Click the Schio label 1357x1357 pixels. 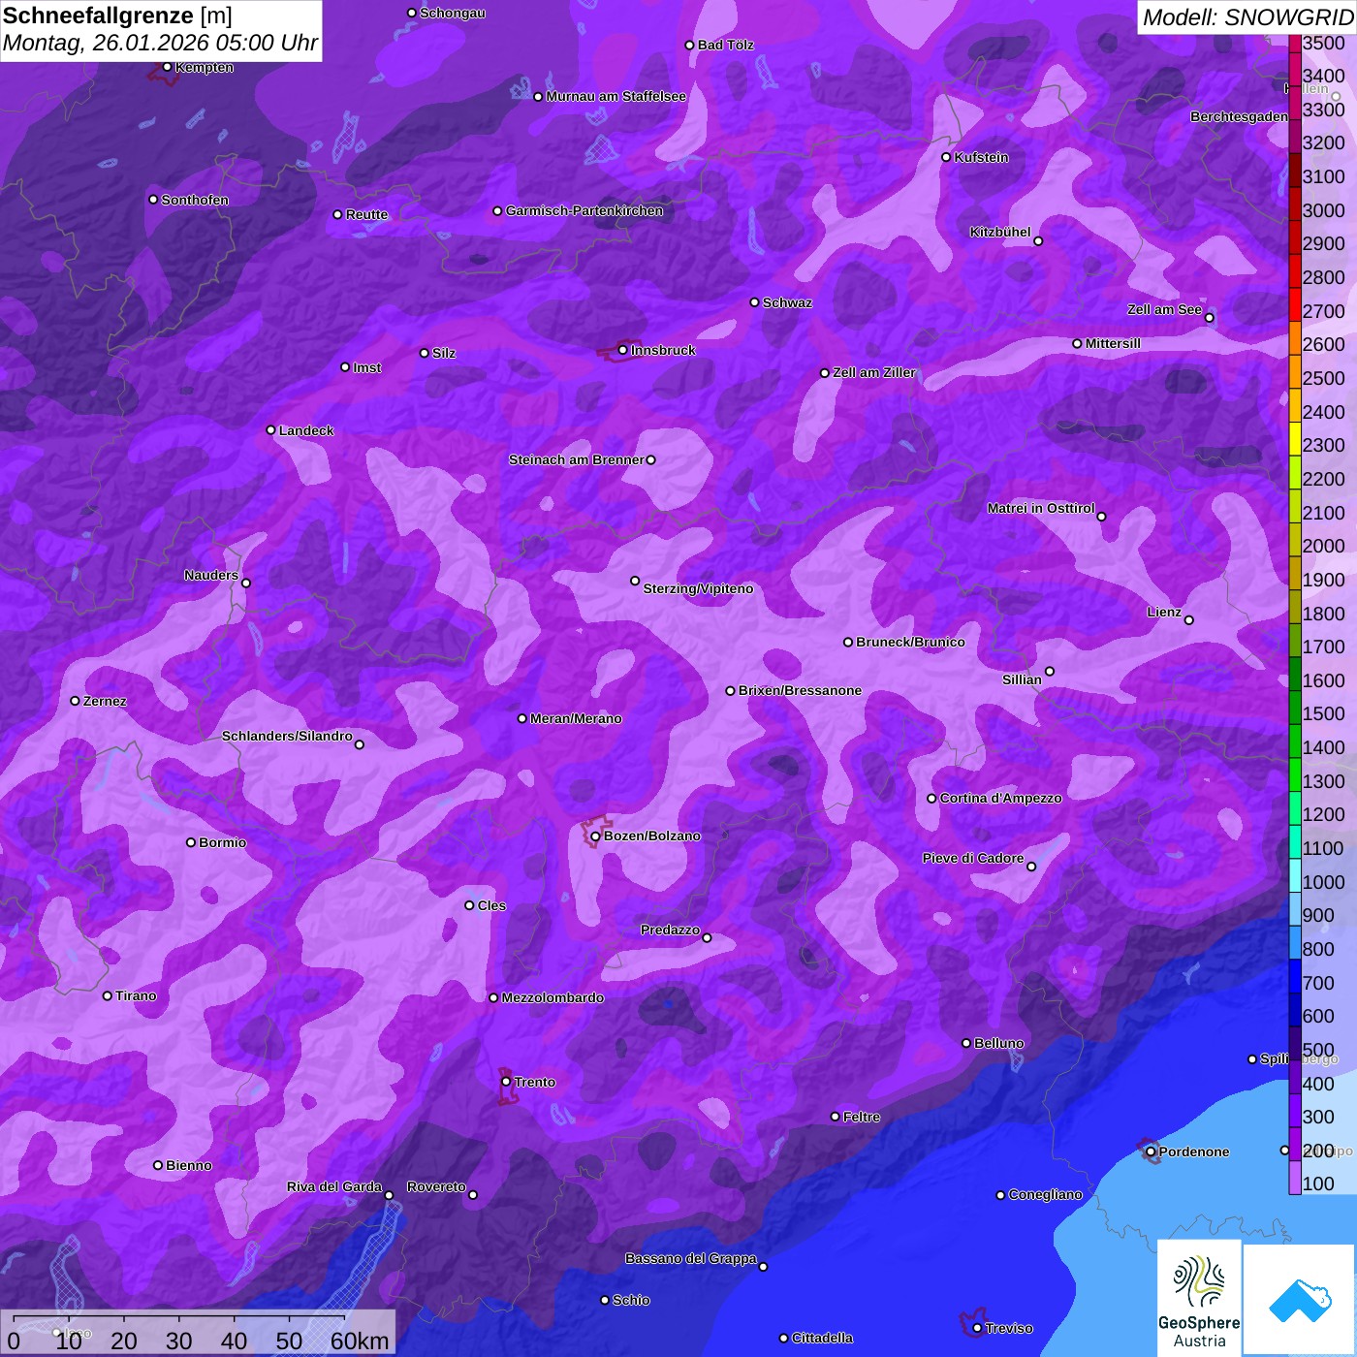pos(631,1300)
